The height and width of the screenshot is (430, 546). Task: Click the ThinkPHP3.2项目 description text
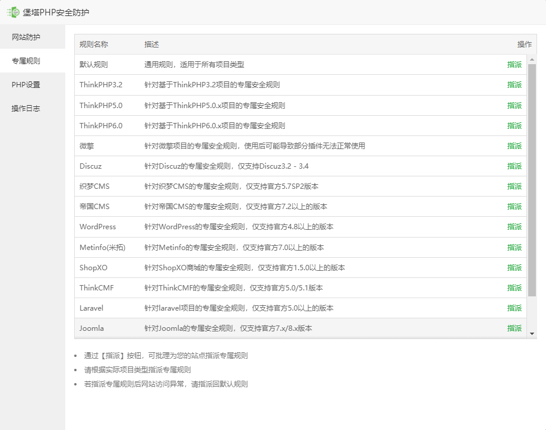tap(212, 85)
